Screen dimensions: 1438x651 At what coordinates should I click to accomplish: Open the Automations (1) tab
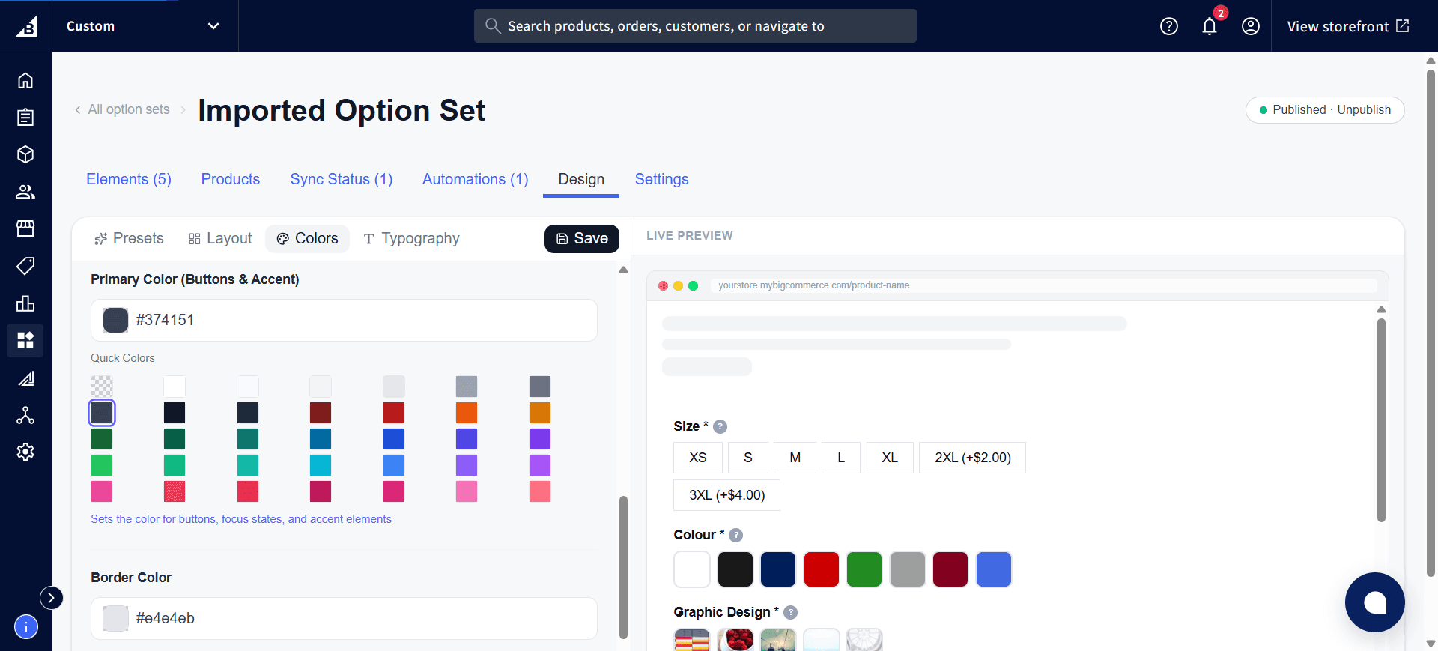(476, 179)
